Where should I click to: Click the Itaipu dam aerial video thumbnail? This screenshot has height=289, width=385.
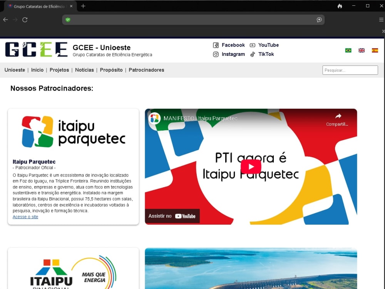pos(251,268)
